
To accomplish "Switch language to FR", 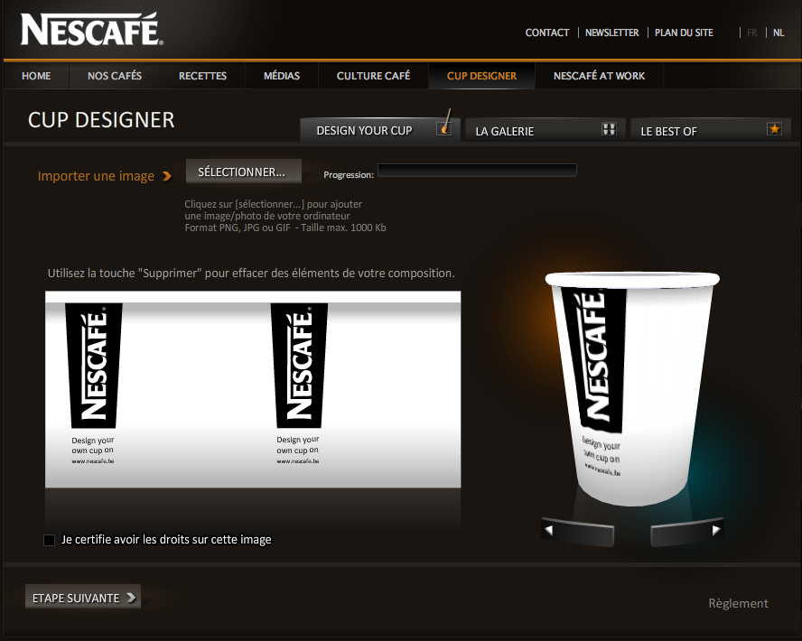I will 751,33.
